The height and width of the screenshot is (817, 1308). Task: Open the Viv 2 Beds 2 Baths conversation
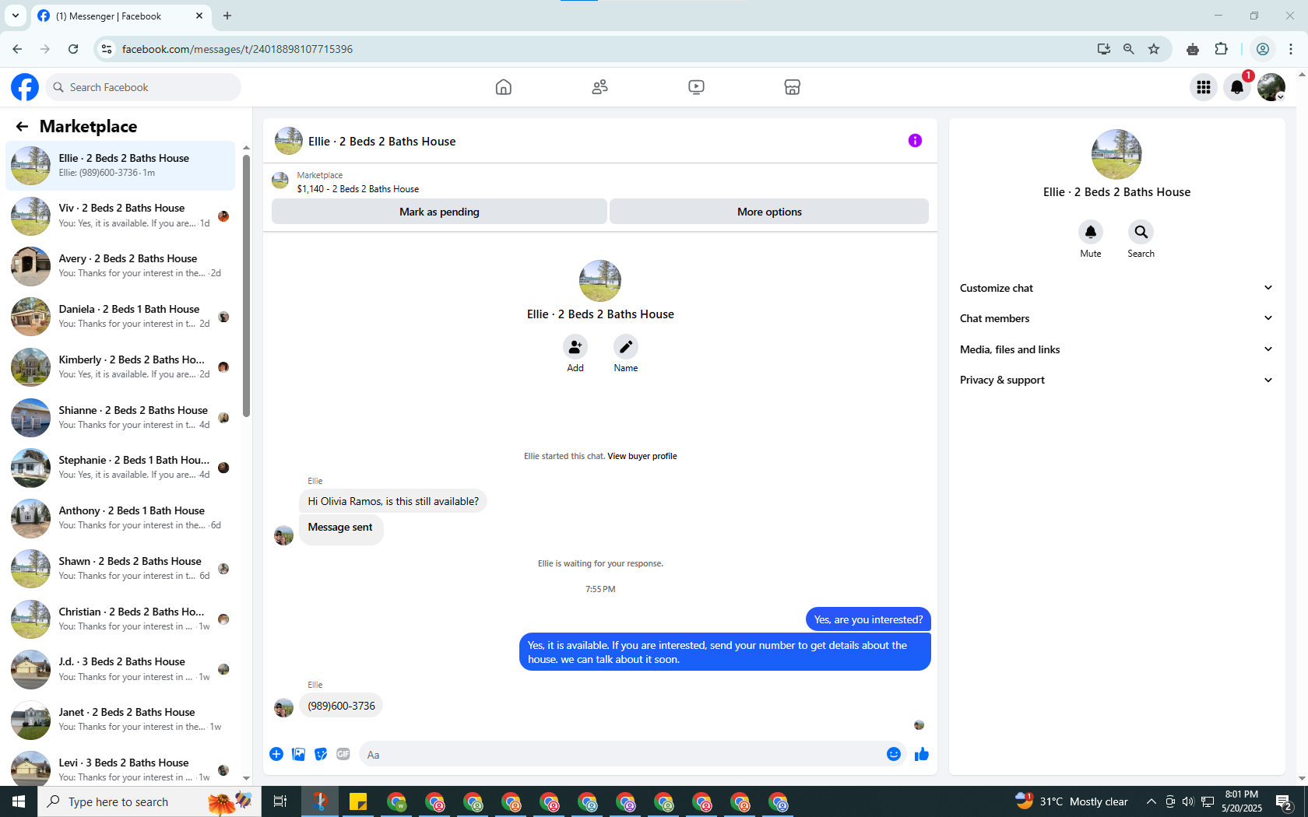click(x=121, y=216)
